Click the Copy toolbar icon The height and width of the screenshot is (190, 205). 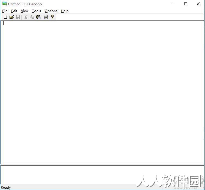(x=32, y=17)
